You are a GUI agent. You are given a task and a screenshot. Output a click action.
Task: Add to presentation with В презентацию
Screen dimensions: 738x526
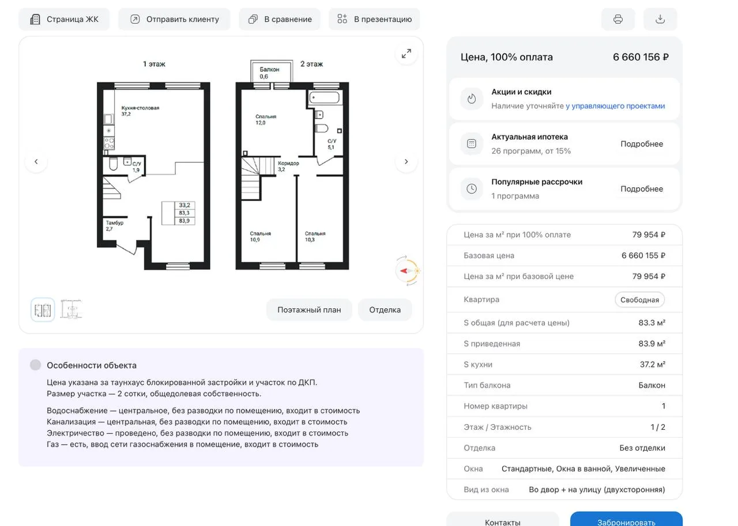click(374, 19)
